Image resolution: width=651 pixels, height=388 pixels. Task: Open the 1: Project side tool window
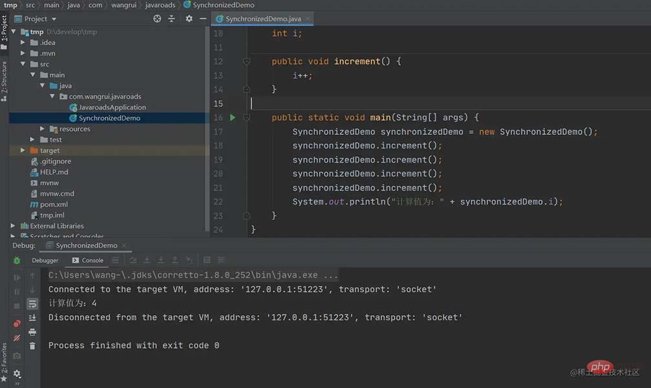click(x=4, y=32)
